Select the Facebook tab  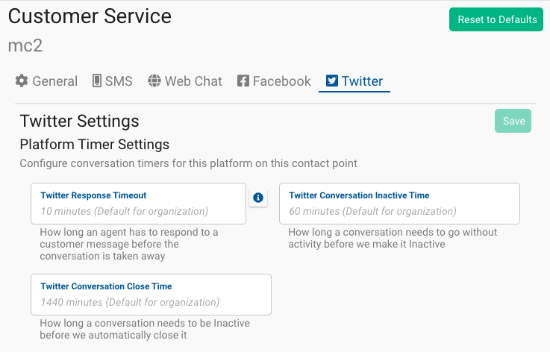point(274,81)
